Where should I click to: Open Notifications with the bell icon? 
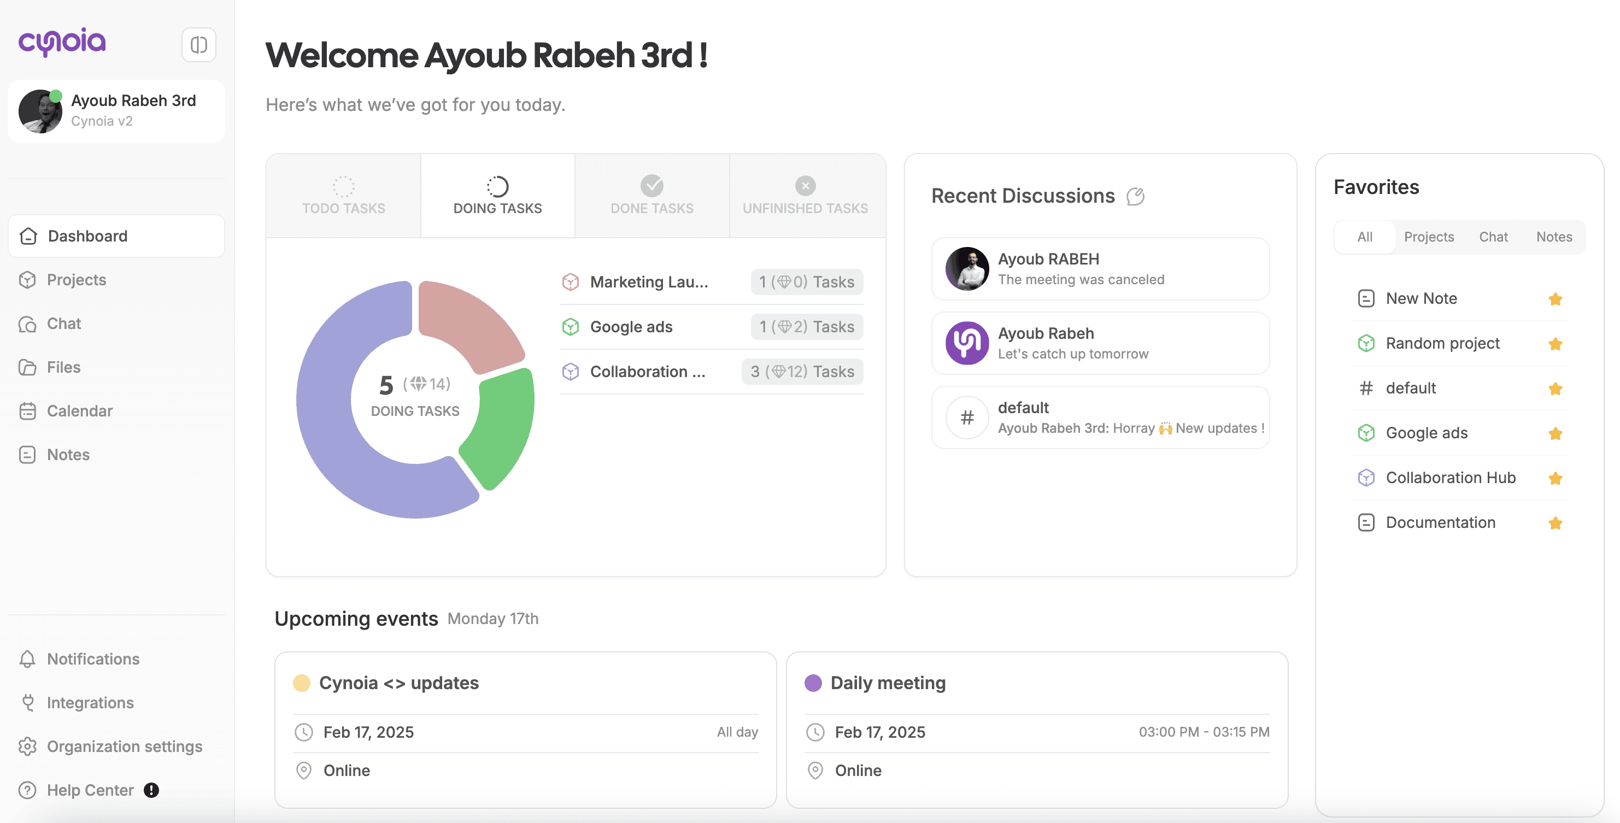28,659
